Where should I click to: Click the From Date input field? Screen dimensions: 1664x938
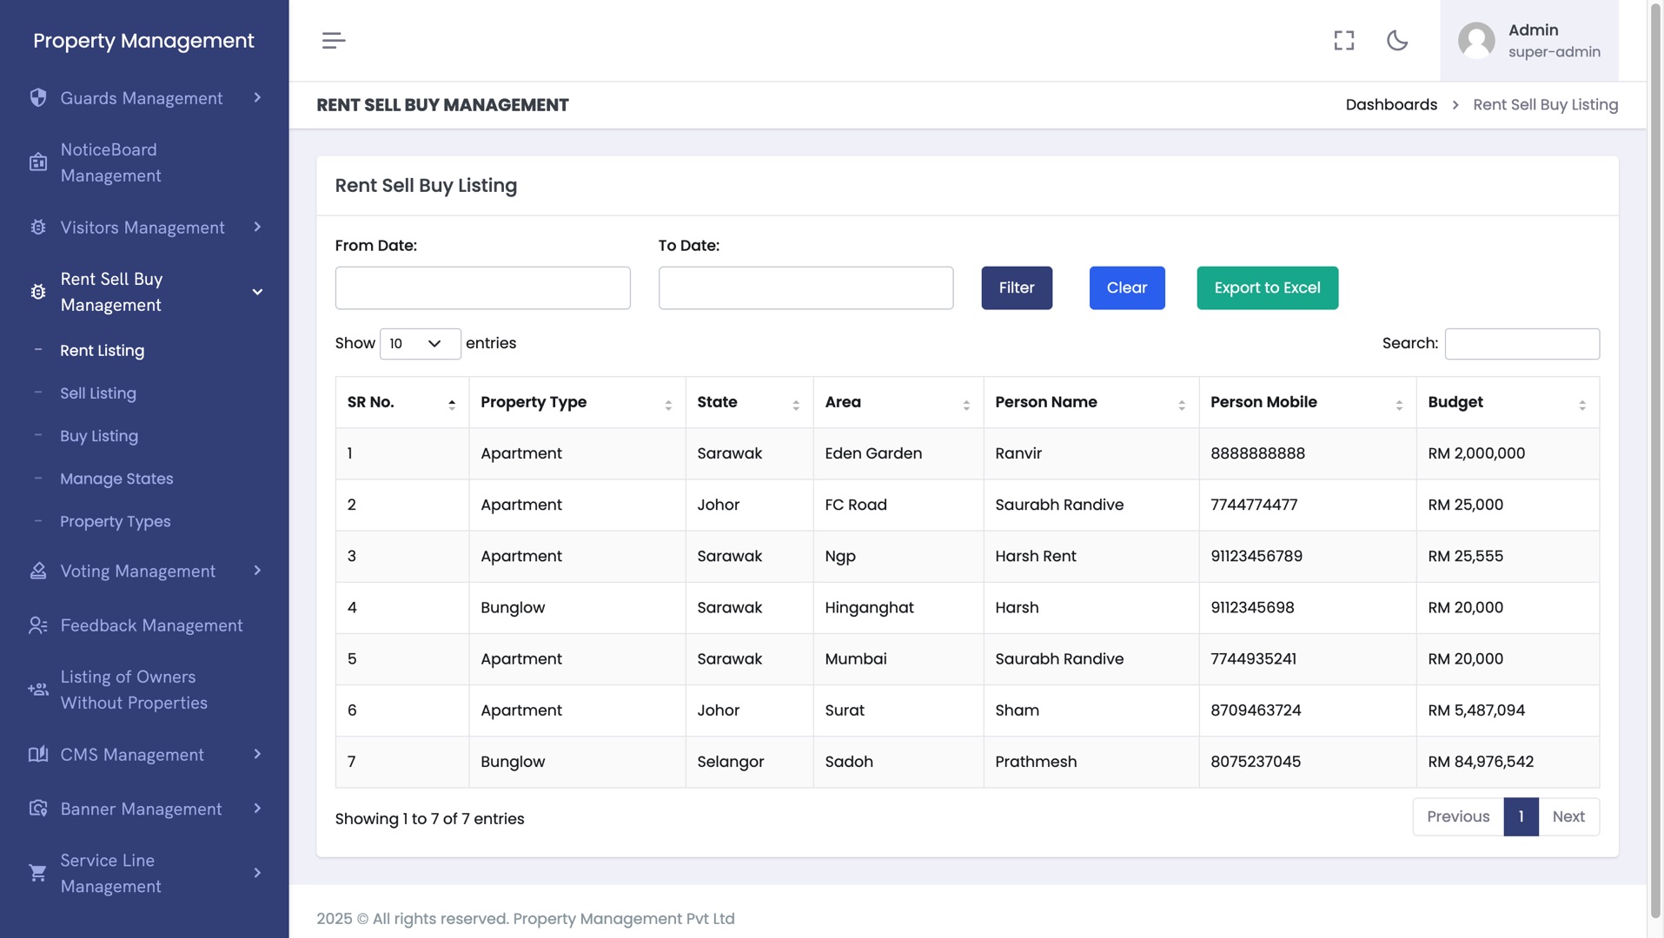click(482, 287)
